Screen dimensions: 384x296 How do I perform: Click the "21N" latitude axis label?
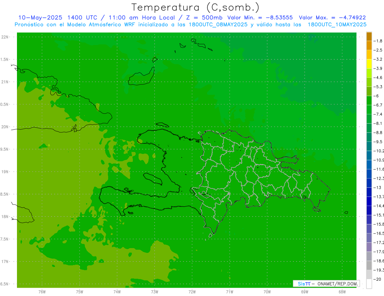pyautogui.click(x=5, y=82)
